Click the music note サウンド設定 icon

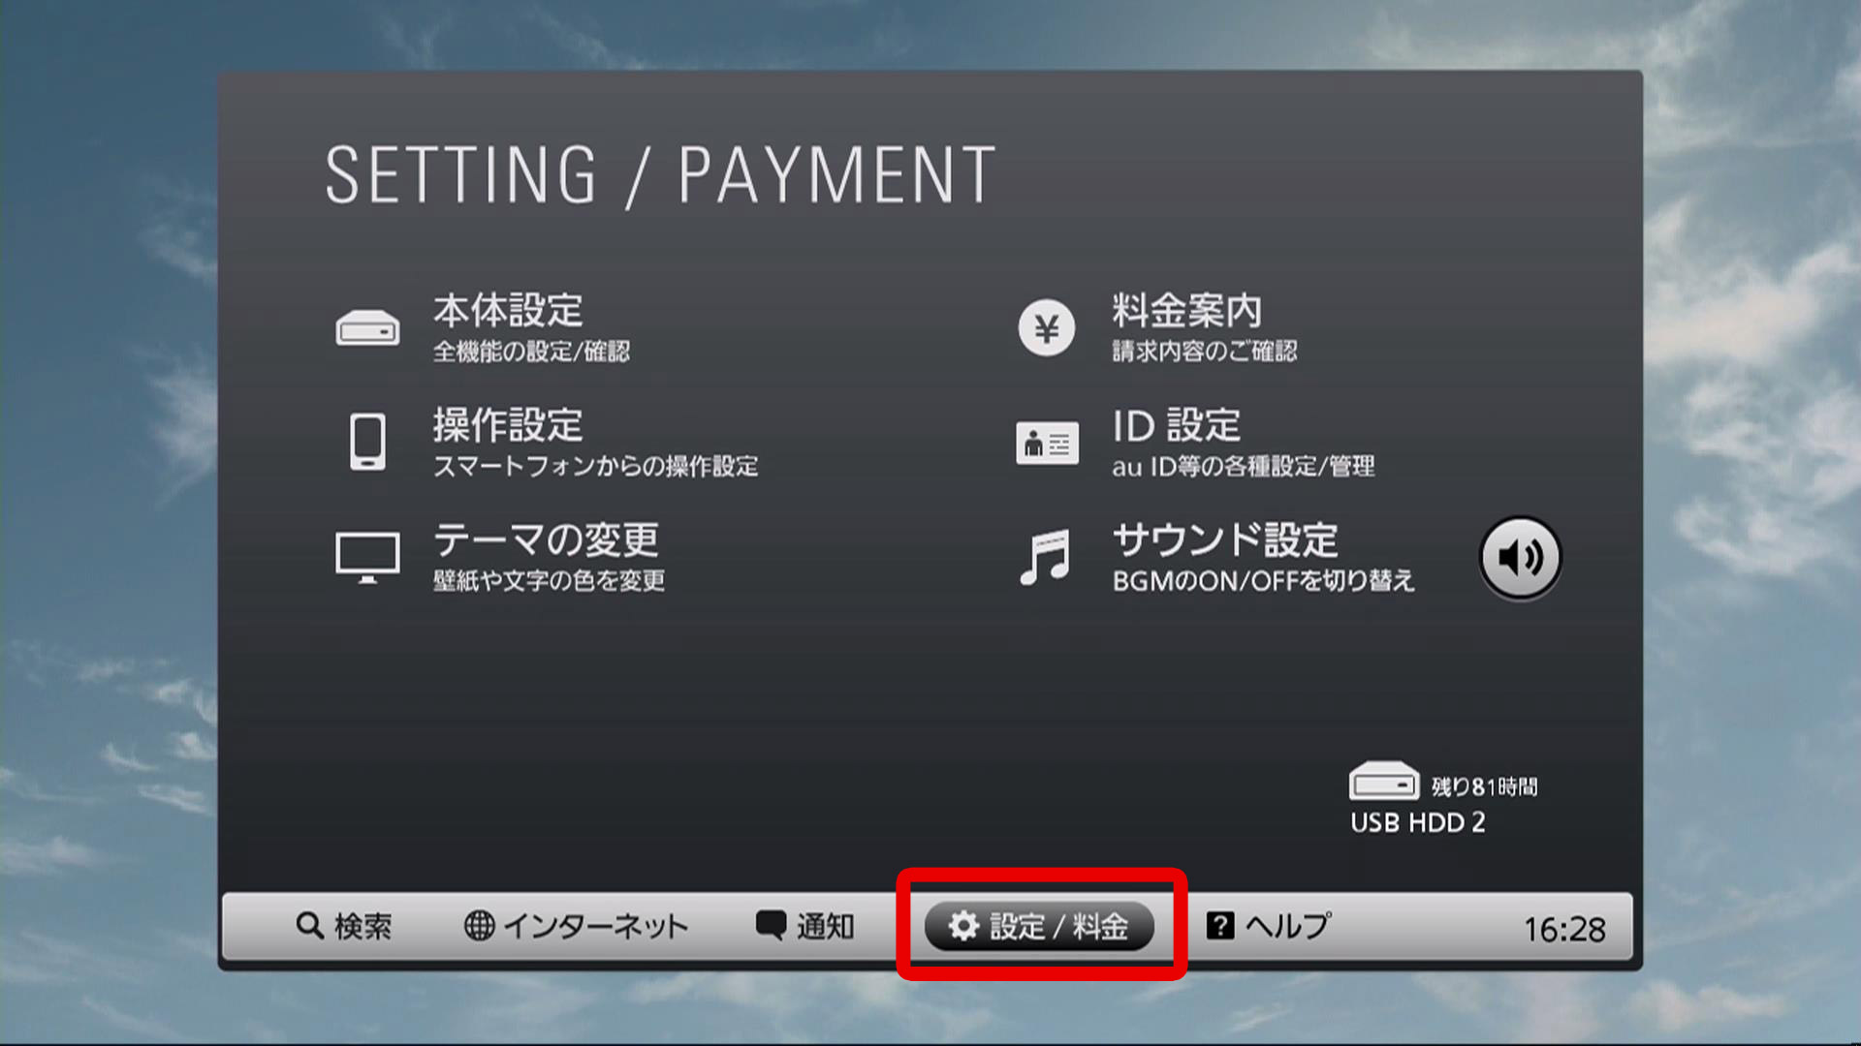[x=1045, y=557]
